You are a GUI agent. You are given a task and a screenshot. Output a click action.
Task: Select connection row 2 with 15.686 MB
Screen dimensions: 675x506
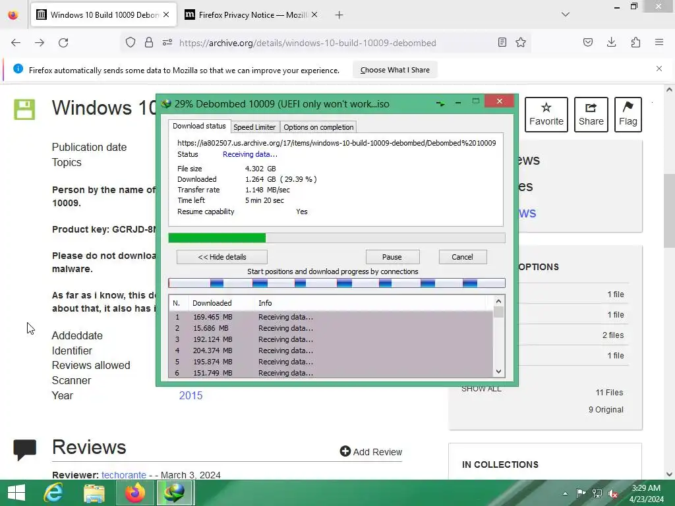point(331,328)
